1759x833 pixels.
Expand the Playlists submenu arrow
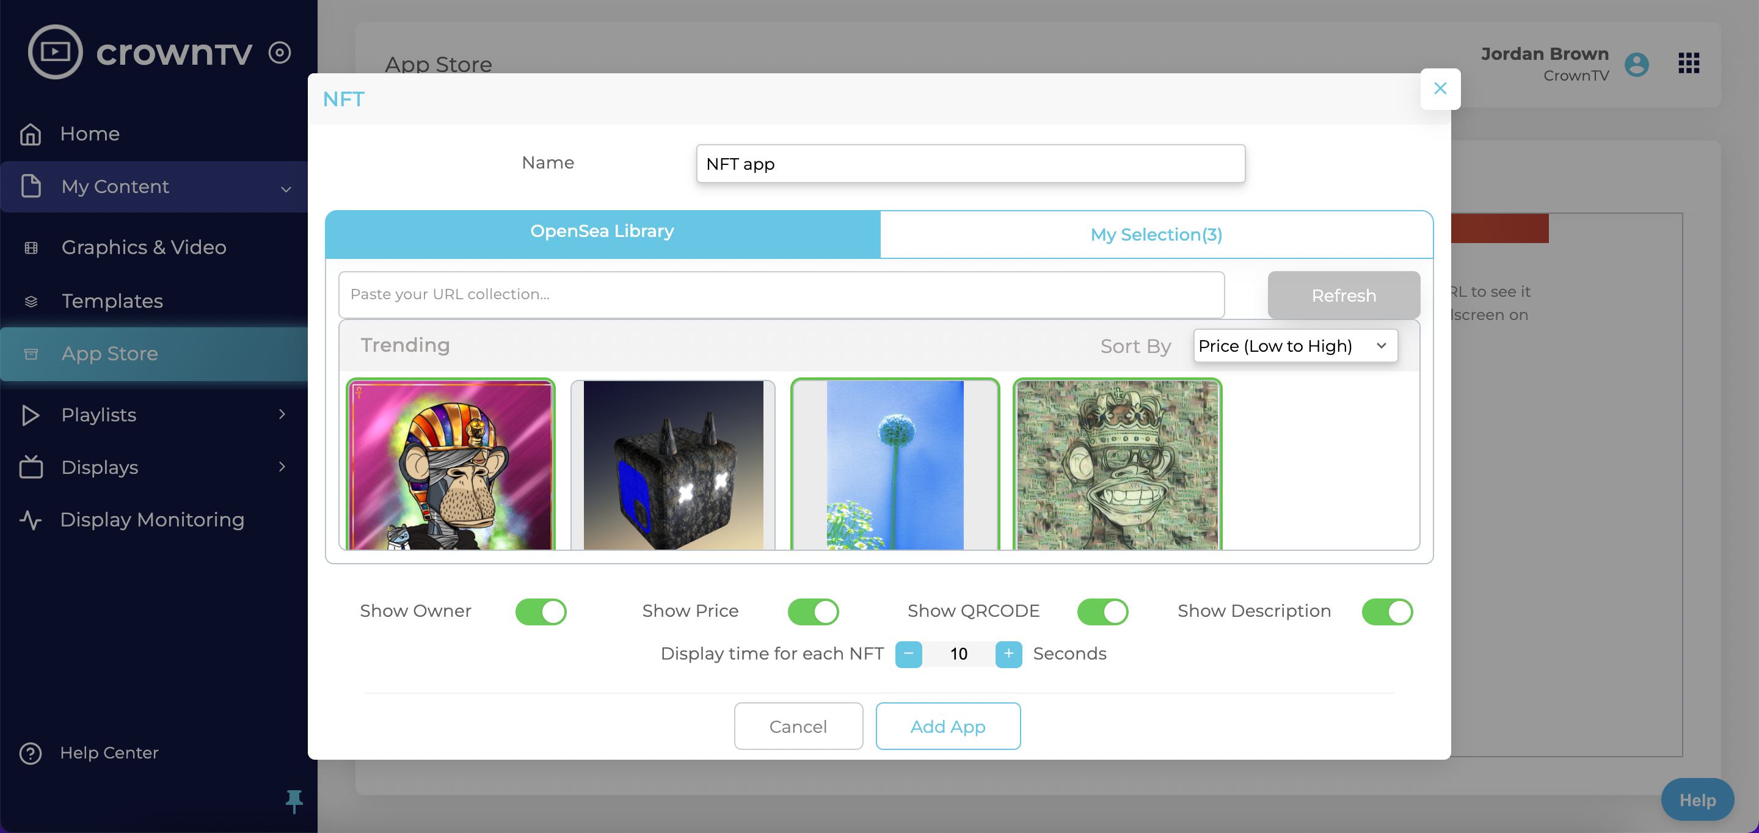point(282,414)
